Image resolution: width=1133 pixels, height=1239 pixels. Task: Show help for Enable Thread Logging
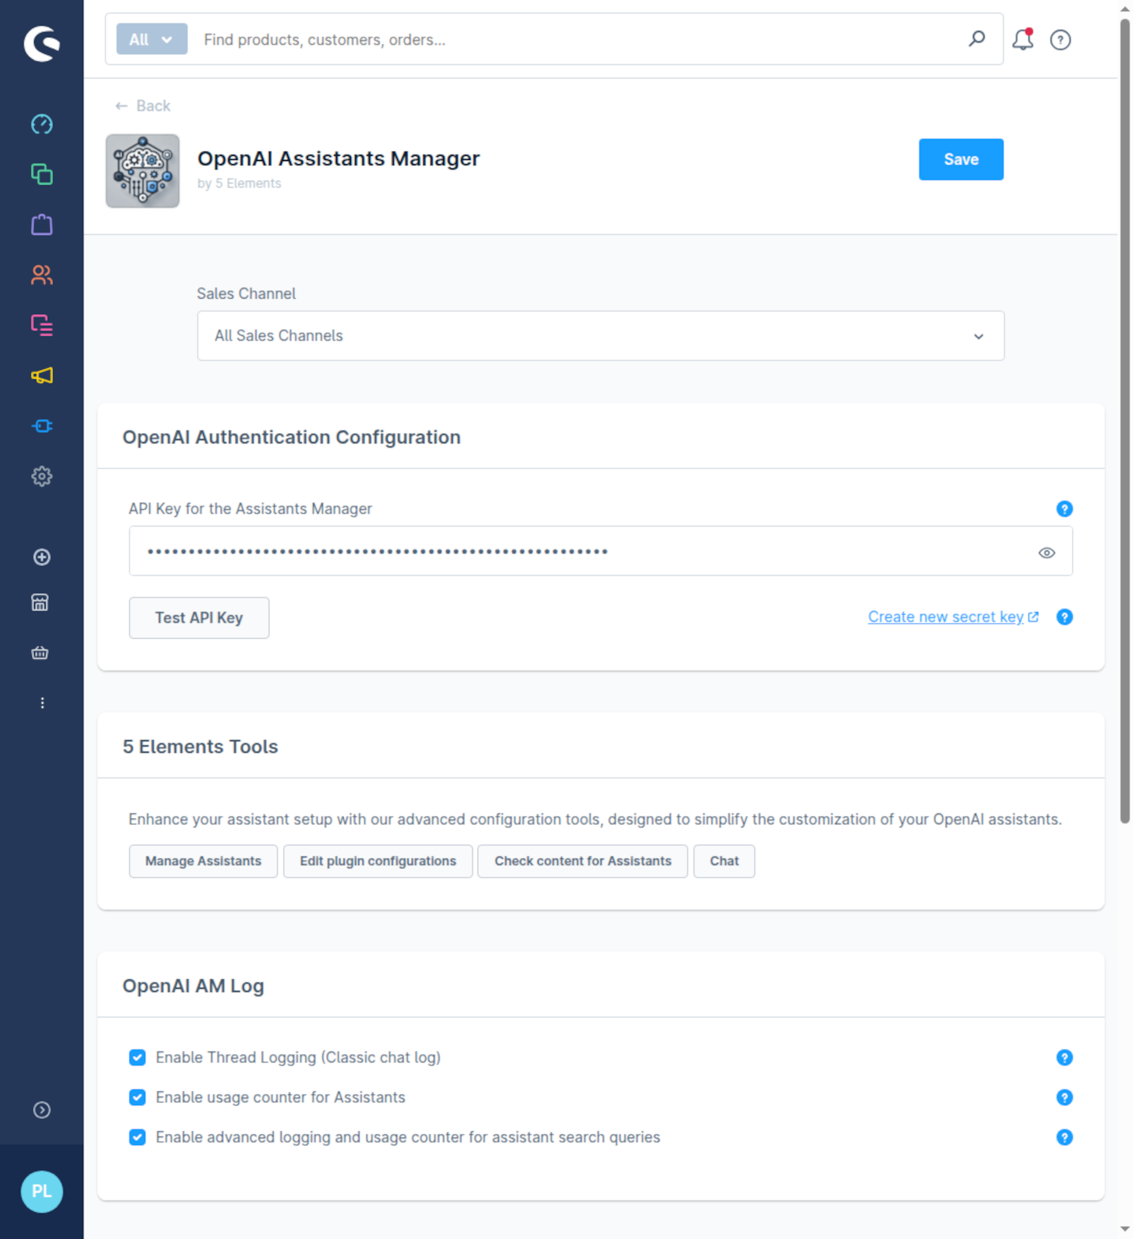coord(1065,1058)
